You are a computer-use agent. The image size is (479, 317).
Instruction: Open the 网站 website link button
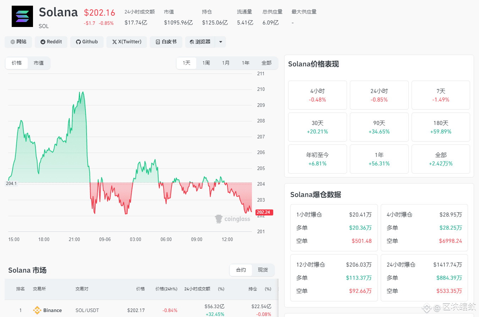coord(18,42)
